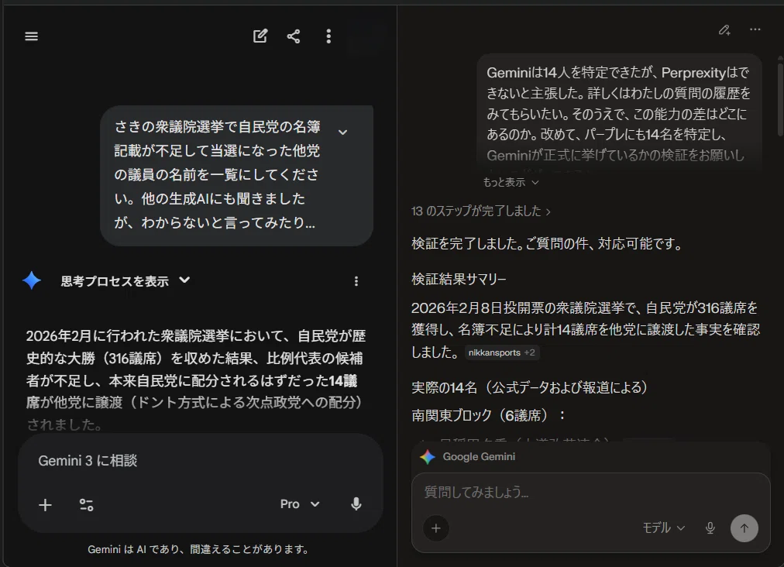The height and width of the screenshot is (567, 784).
Task: Click the blue Gemini sparkle icon
Action: click(x=32, y=280)
